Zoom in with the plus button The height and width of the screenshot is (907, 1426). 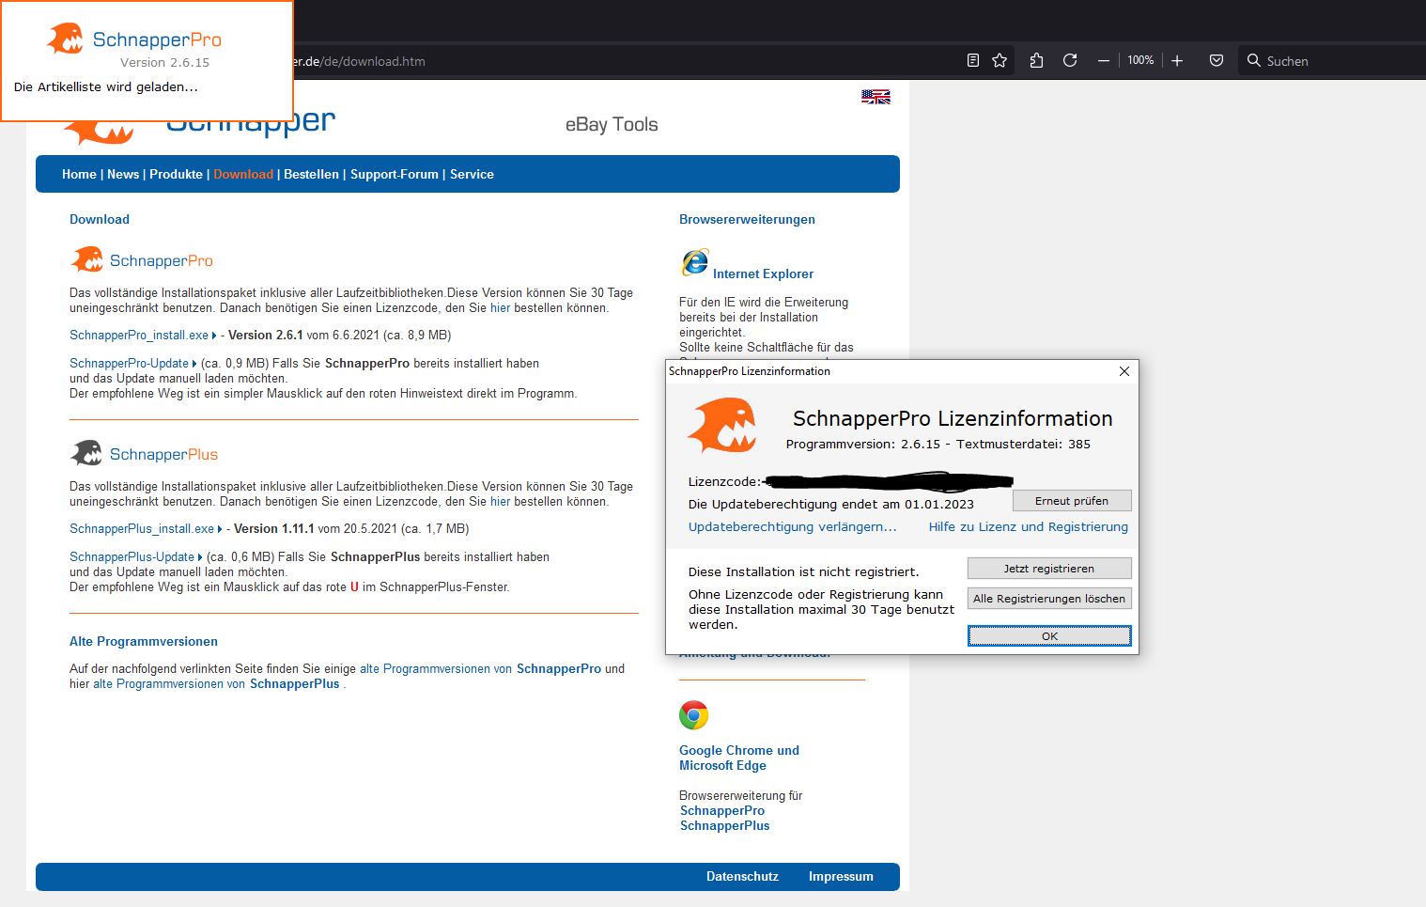(x=1177, y=60)
